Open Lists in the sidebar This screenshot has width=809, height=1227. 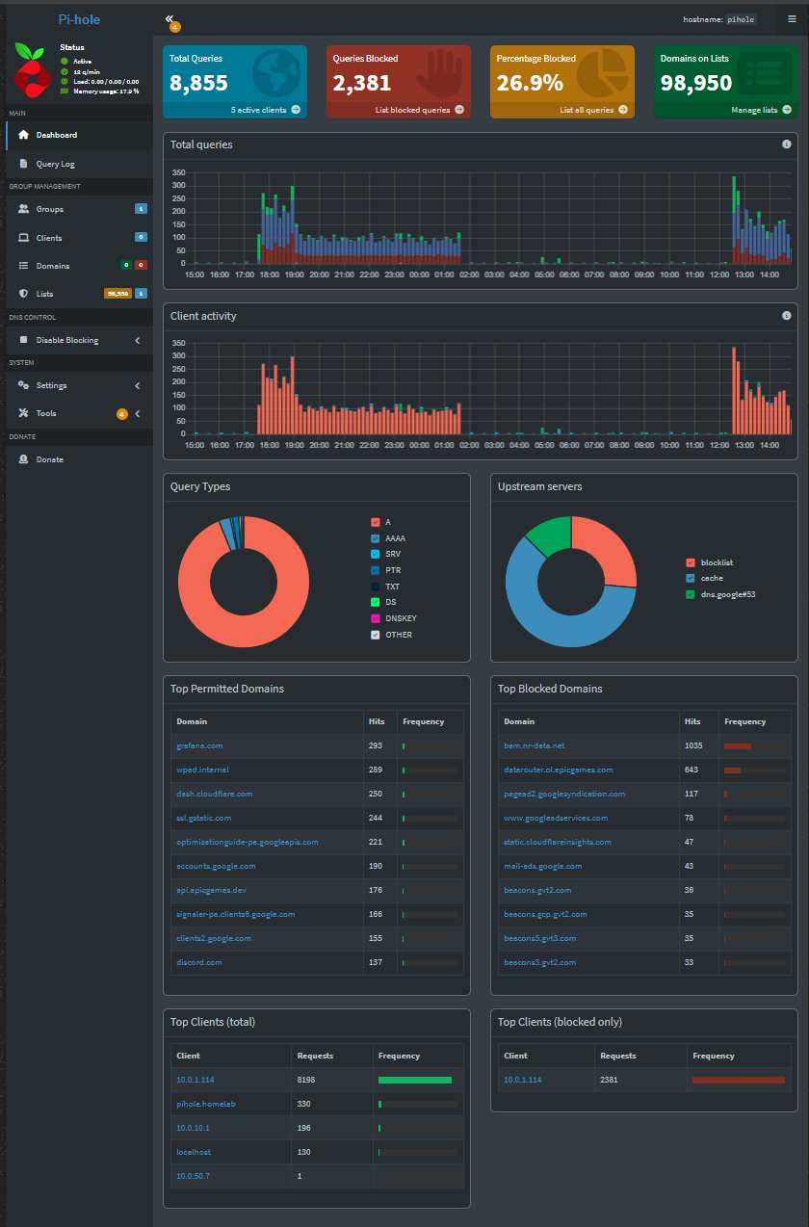[77, 294]
